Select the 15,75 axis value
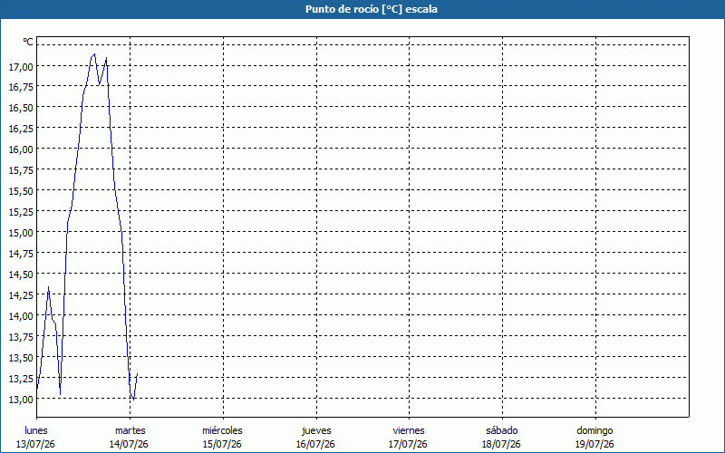 [21, 169]
